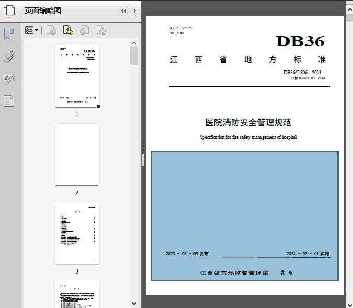353x308 pixels.
Task: Click the page number label 3
Action: pos(77,271)
